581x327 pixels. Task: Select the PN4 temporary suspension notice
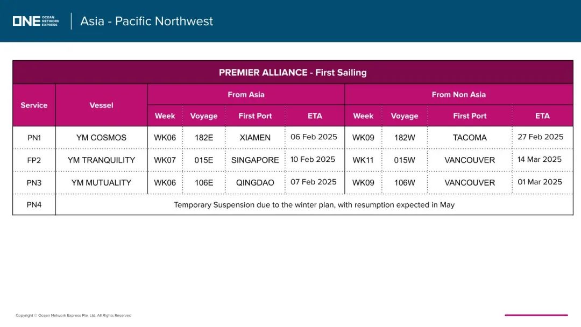click(314, 205)
